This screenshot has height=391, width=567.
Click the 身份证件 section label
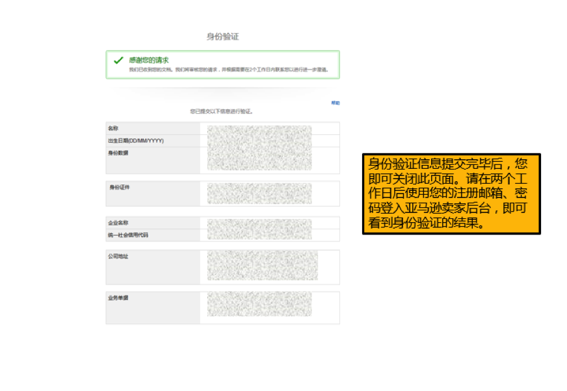click(120, 188)
